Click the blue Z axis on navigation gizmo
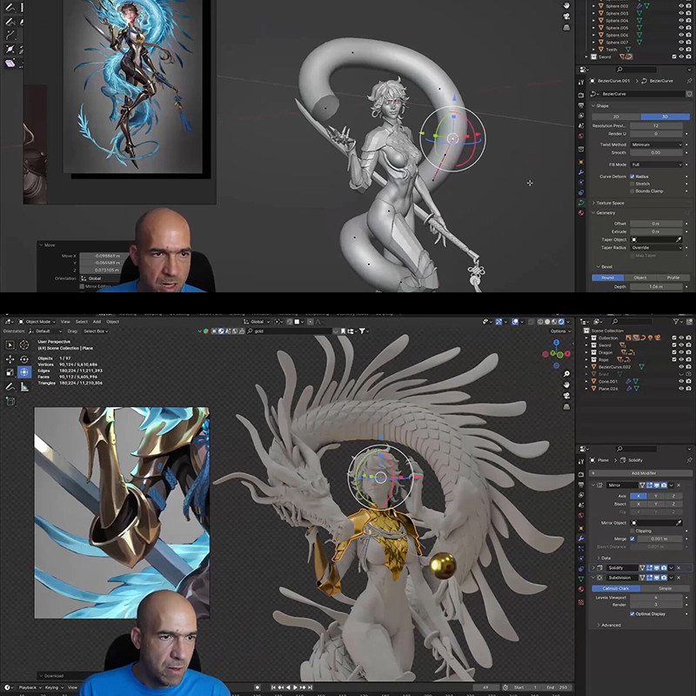 (x=556, y=343)
